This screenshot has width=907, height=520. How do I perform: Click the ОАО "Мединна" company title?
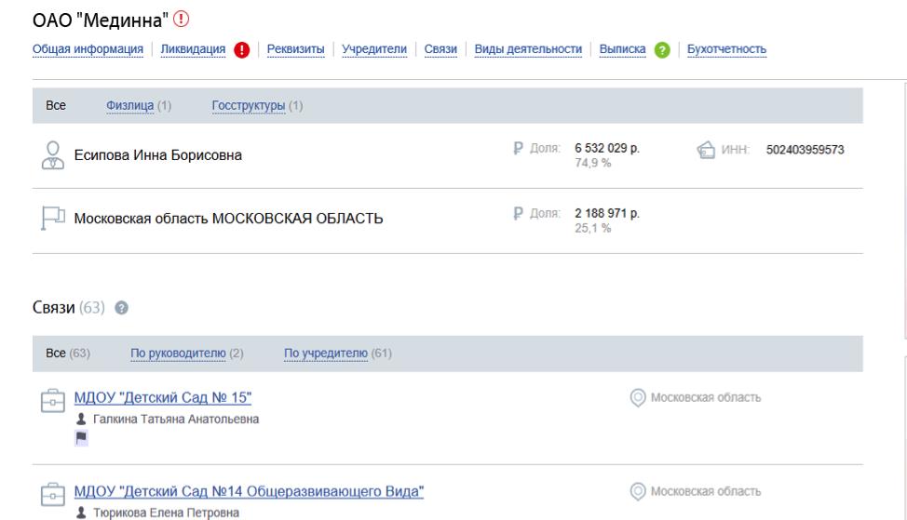[x=101, y=20]
